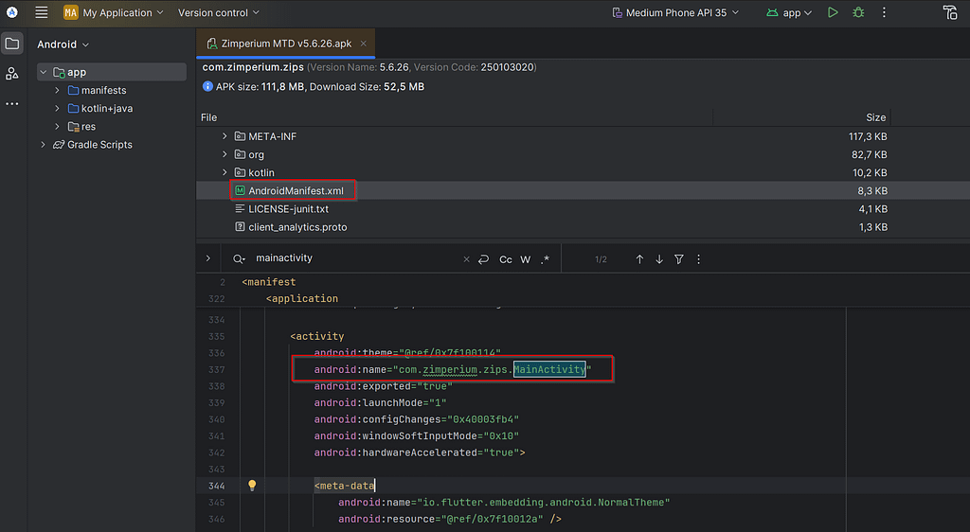Close the Zimperium MTD apk tab

tap(363, 44)
